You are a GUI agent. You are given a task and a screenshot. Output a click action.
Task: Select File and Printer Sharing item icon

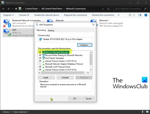43,55
